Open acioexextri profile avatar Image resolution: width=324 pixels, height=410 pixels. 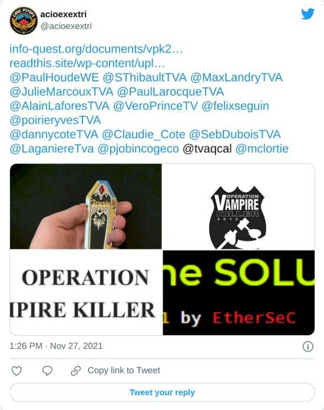click(x=24, y=21)
